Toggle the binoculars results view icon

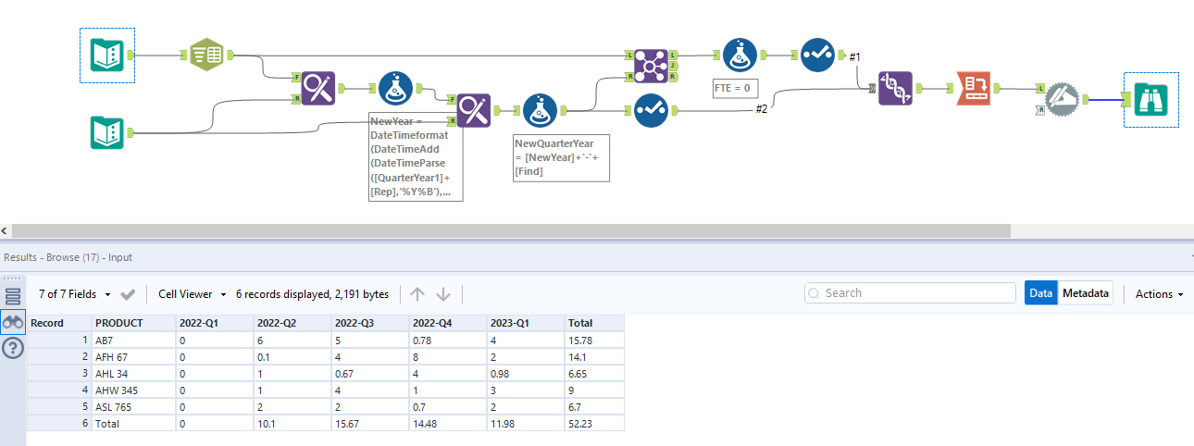(13, 322)
